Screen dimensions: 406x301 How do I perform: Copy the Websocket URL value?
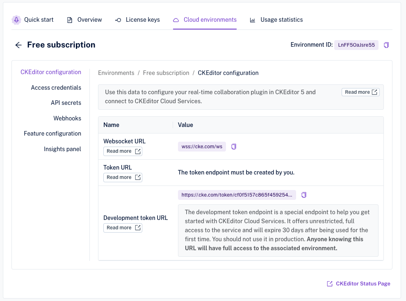click(x=234, y=147)
